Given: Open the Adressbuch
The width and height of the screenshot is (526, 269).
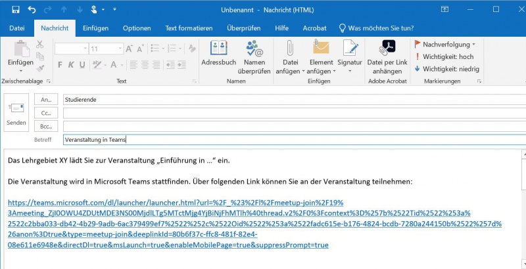Looking at the screenshot, I should [x=219, y=53].
